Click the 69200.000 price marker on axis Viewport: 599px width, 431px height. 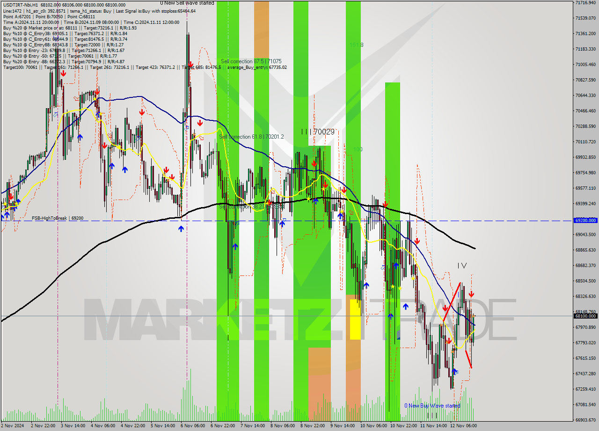[x=585, y=220]
